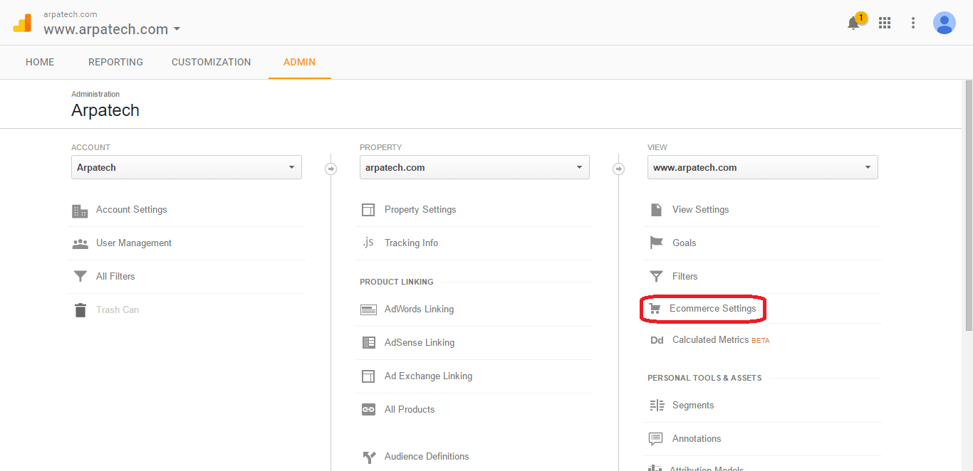This screenshot has height=471, width=973.
Task: Open the View dropdown www.arpatech.com
Action: 763,167
